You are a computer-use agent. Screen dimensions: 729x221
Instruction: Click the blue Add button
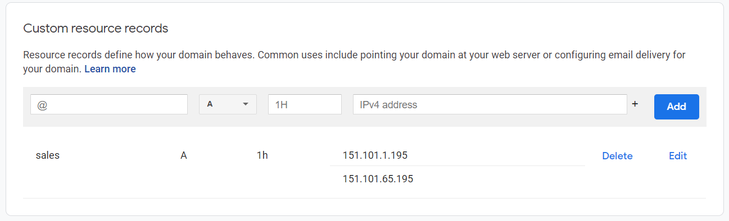(x=677, y=107)
